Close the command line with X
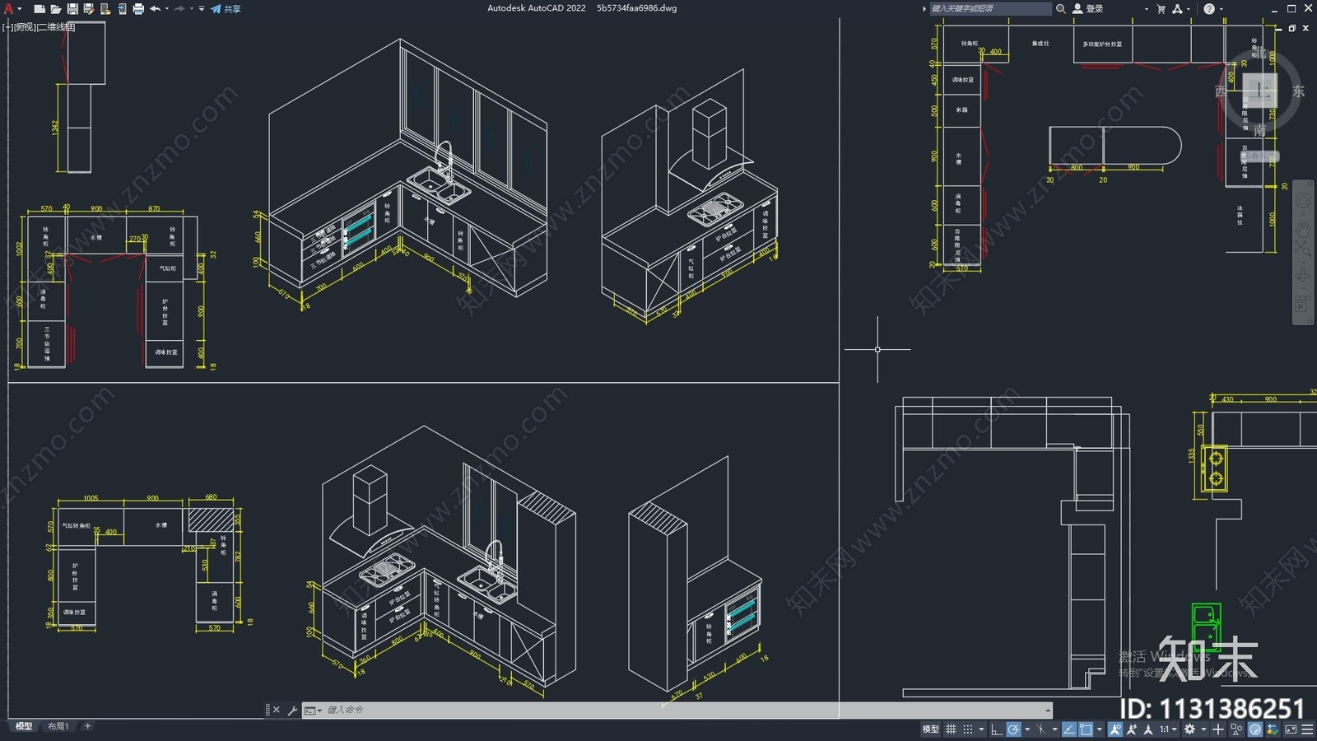Screen dimensions: 1317x741 point(277,710)
